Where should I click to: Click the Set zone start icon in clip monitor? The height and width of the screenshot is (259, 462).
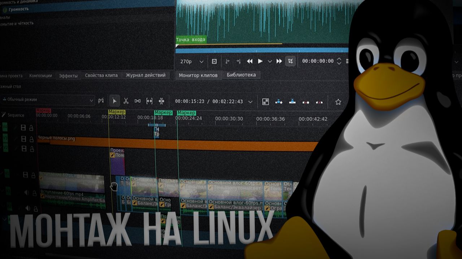click(227, 61)
